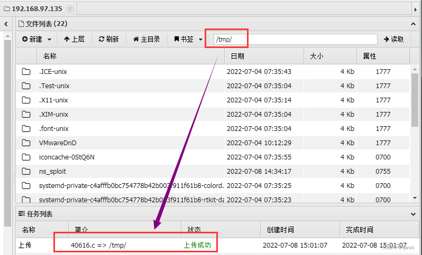
Task: Click the ns_sploit folder name
Action: (x=52, y=172)
